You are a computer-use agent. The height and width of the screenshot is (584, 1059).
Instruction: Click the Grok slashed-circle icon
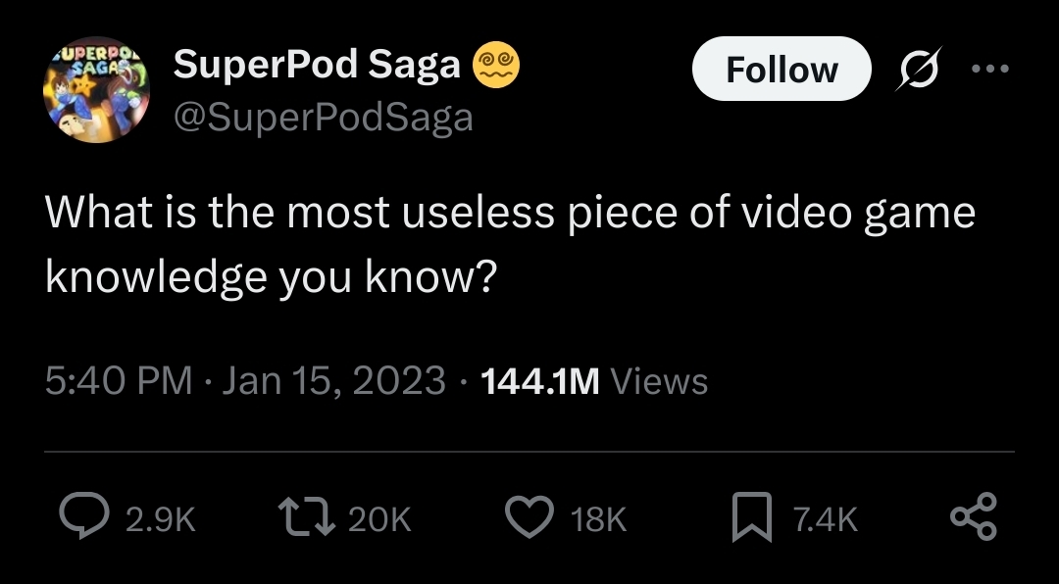pos(921,69)
